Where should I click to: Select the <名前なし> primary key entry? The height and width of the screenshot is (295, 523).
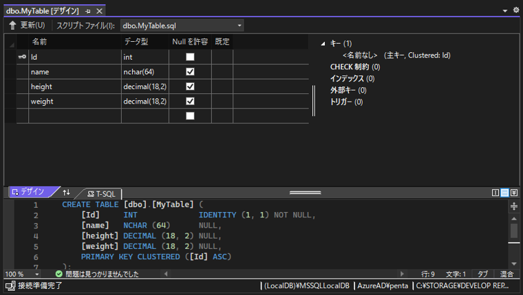tap(396, 55)
